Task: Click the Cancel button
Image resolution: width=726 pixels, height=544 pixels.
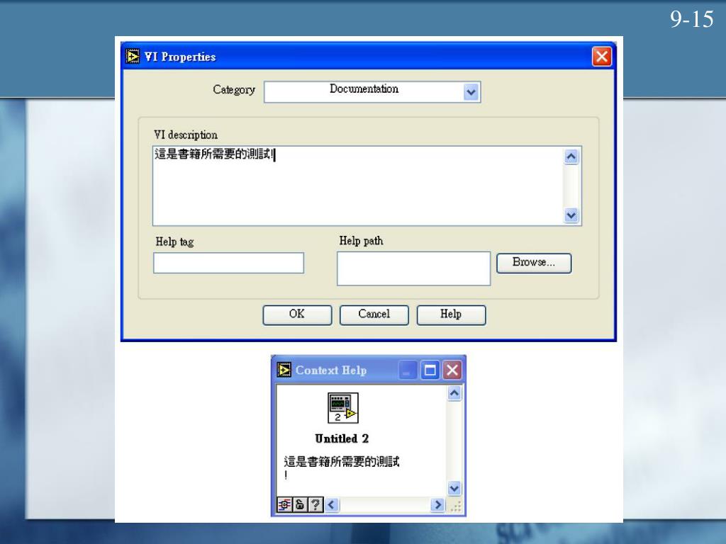Action: pos(374,315)
